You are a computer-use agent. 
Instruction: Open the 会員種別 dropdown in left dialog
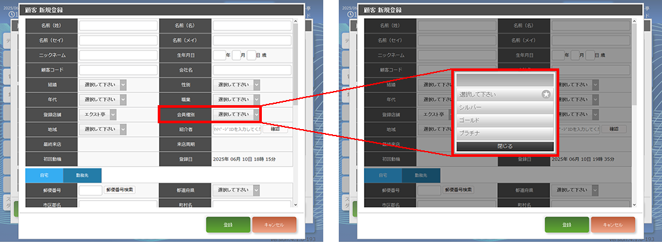[x=237, y=114]
